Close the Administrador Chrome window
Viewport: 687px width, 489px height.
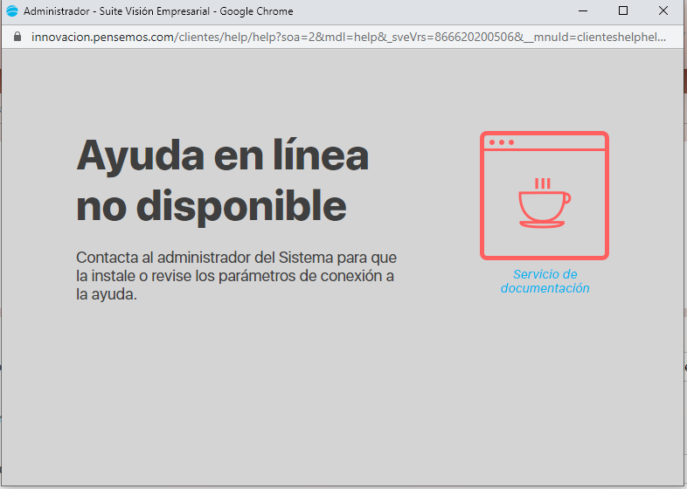click(663, 11)
